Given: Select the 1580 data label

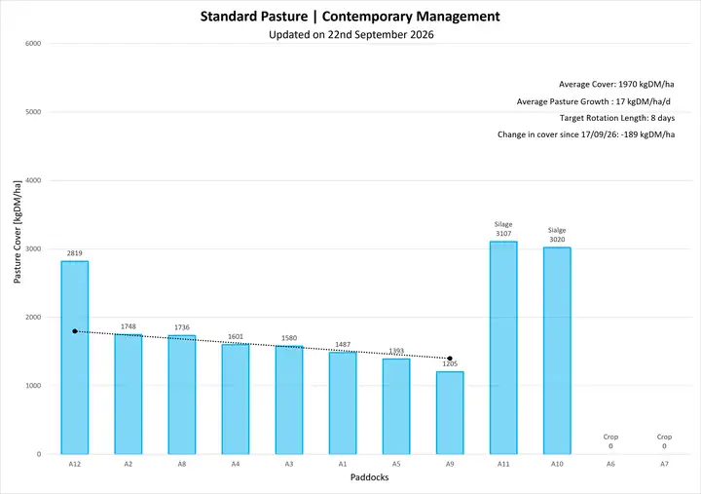Looking at the screenshot, I should point(289,338).
